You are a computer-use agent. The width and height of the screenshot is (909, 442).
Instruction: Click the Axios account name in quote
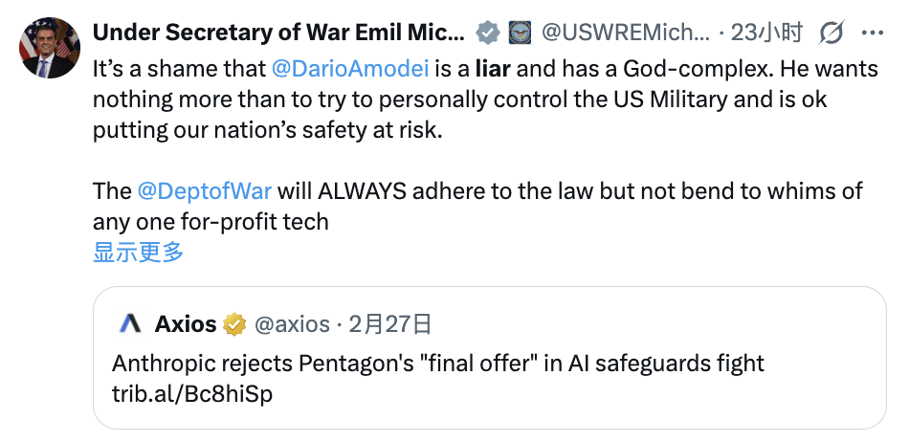186,324
